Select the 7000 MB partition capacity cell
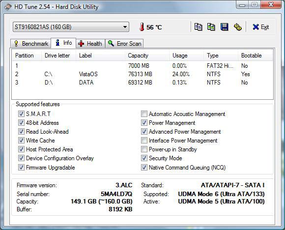This screenshot has width=285, height=230. [139, 66]
